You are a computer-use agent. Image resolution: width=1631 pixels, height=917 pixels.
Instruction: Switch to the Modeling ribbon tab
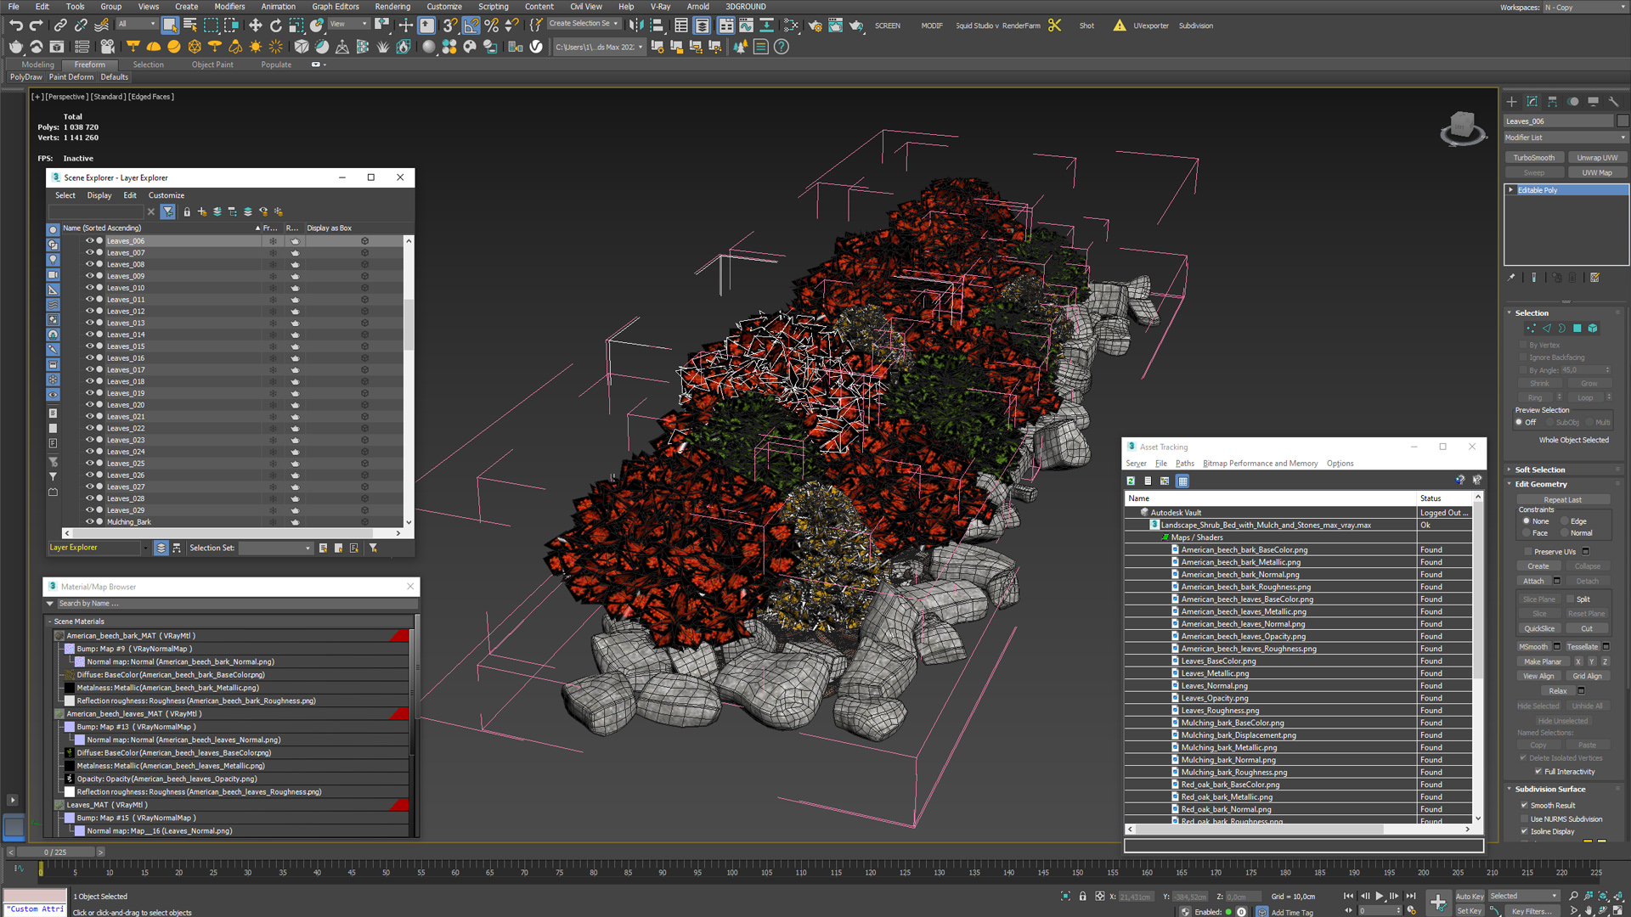tap(37, 65)
